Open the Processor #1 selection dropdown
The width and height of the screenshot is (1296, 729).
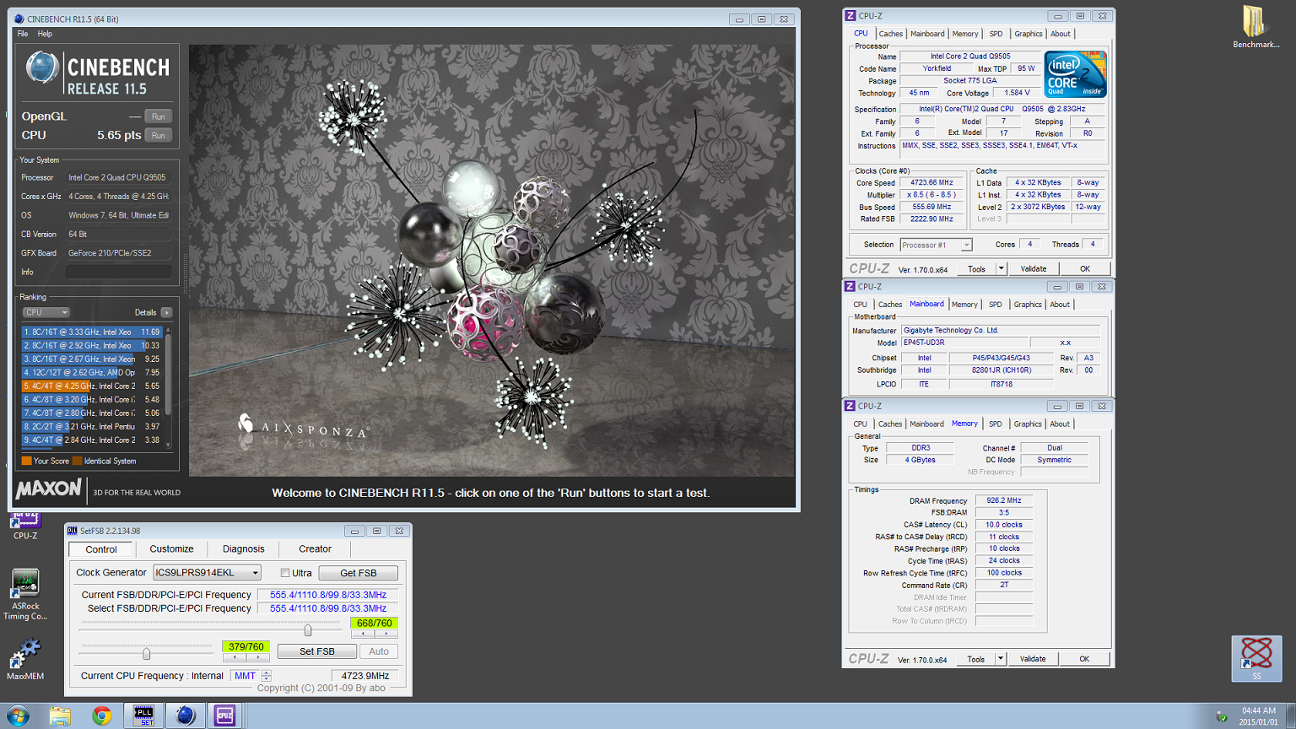pyautogui.click(x=936, y=245)
